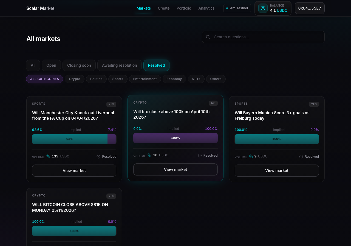Click the YES badge on Bayern Munich card
Image resolution: width=351 pixels, height=246 pixels.
(314, 104)
